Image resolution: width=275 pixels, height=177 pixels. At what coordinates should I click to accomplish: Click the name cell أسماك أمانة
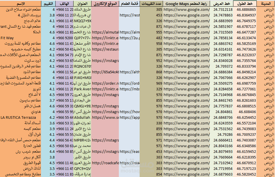pos(21,123)
